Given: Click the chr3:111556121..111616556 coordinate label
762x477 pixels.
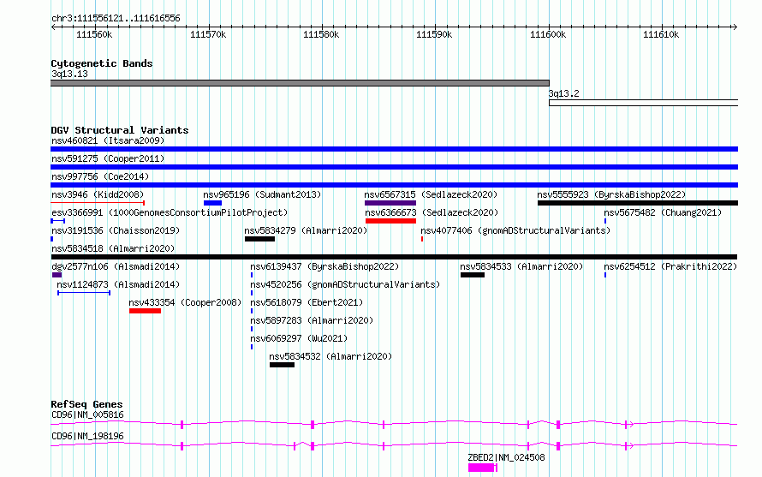Looking at the screenshot, I should coord(116,18).
